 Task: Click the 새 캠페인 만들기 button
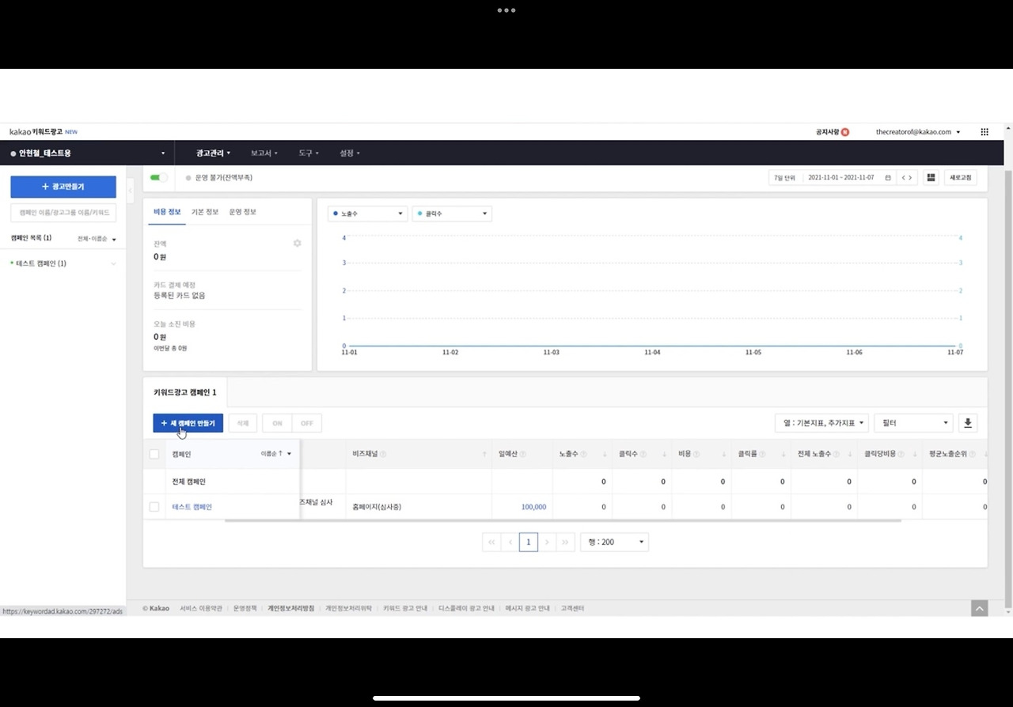pyautogui.click(x=188, y=423)
